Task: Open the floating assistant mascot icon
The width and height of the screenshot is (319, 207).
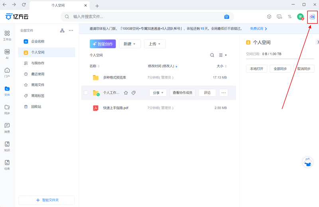Action: [307, 162]
